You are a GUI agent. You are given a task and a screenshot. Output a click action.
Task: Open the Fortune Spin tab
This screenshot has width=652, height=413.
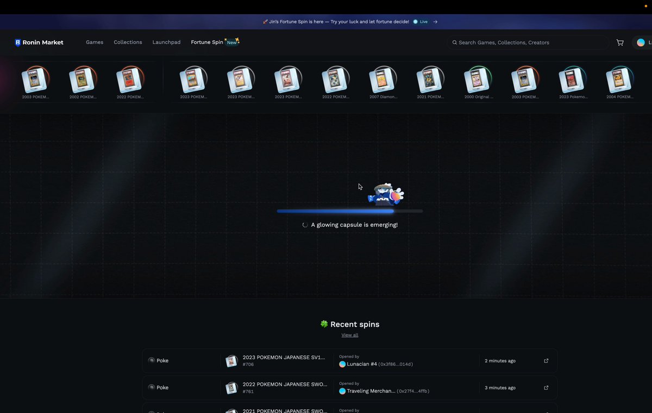(x=207, y=42)
